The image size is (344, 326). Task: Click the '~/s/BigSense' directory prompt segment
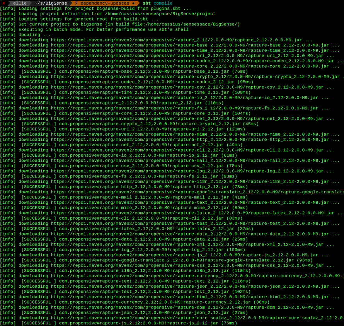[51, 3]
